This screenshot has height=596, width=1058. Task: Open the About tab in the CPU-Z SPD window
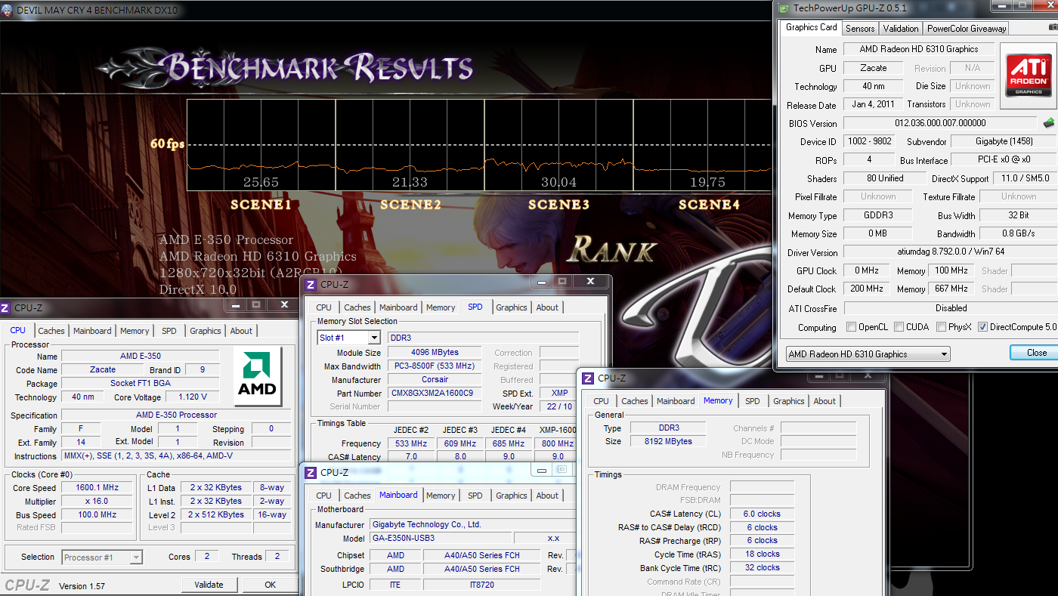(x=547, y=307)
